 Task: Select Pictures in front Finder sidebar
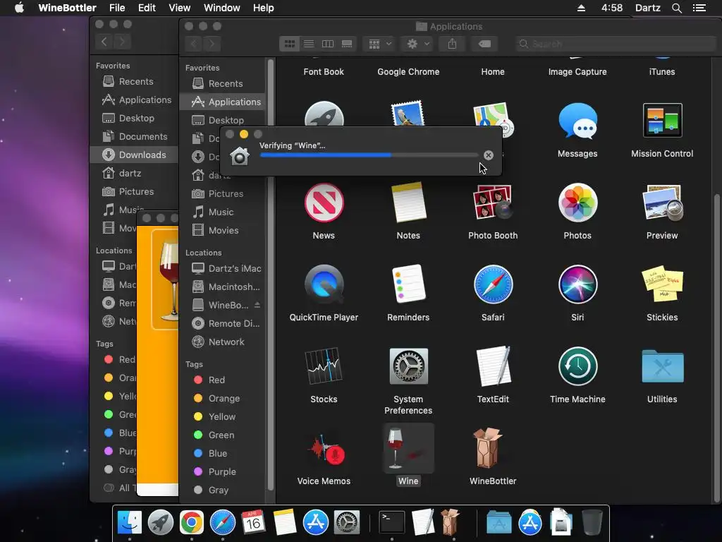coord(222,193)
